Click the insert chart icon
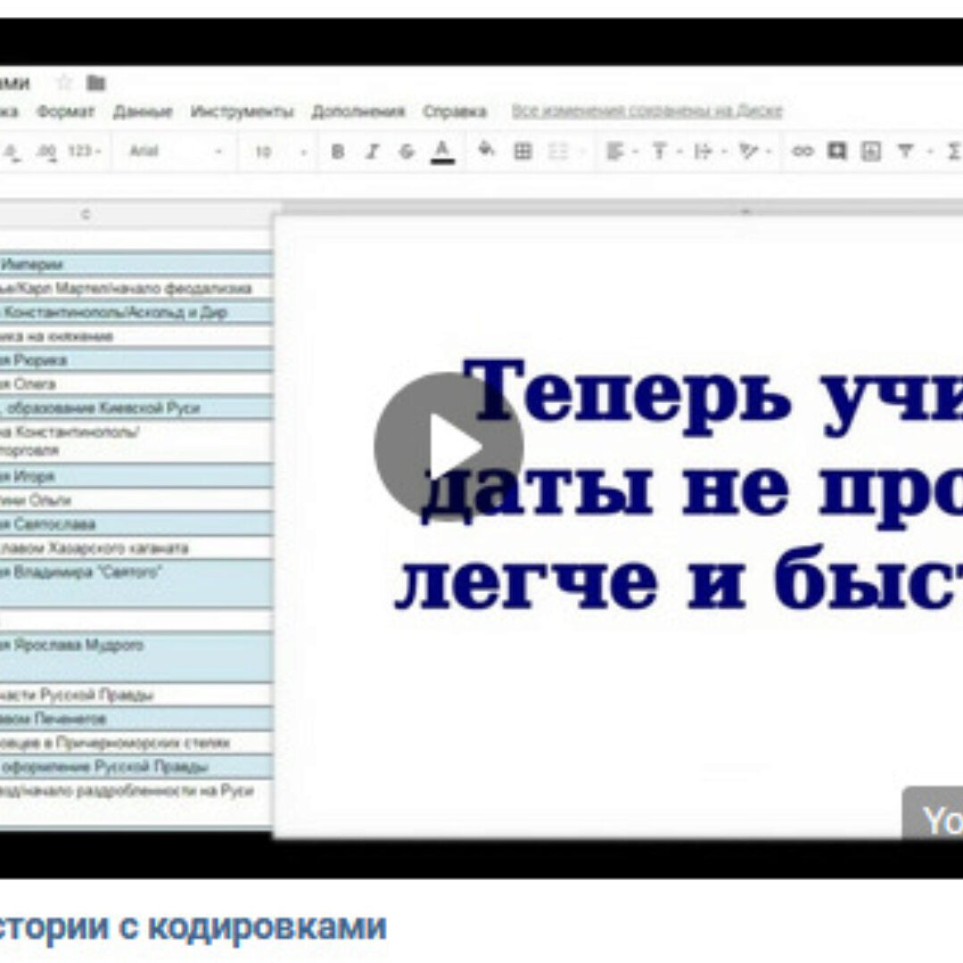Viewport: 963px width, 963px height. click(x=870, y=152)
